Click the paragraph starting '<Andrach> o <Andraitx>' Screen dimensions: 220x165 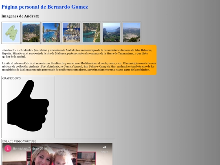77,53
